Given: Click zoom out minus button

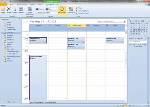Looking at the screenshot, I should 133,106.
